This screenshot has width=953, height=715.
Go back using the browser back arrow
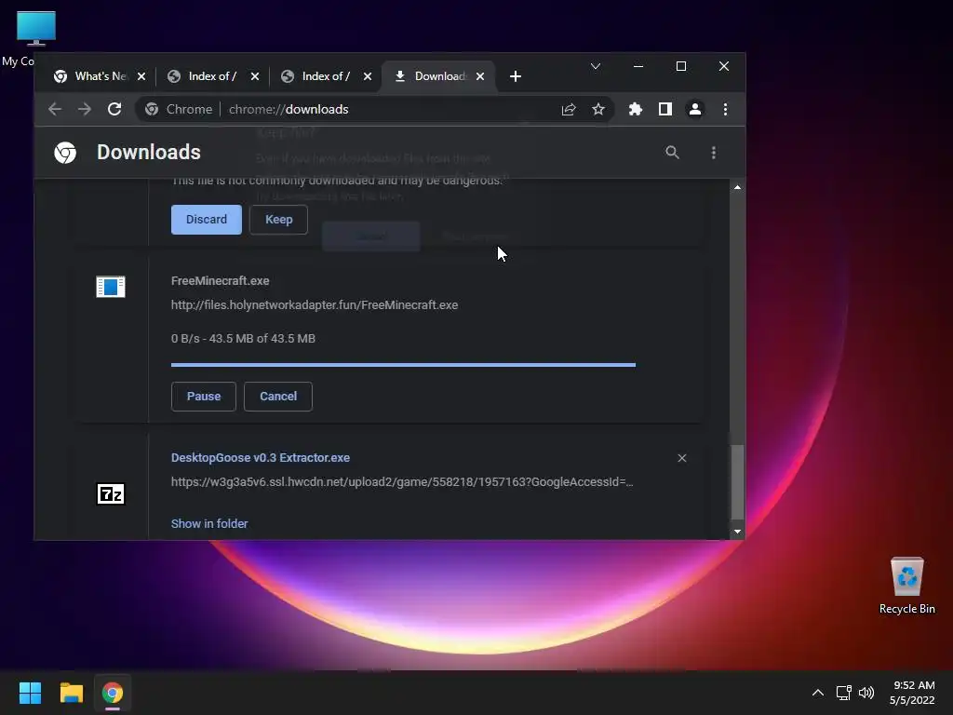tap(55, 110)
